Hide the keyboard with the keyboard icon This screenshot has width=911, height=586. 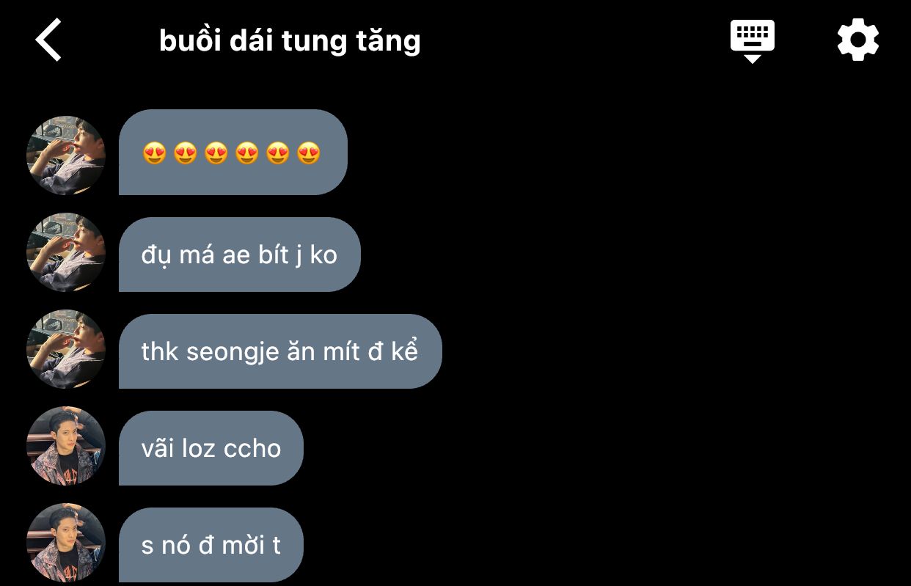click(x=753, y=40)
